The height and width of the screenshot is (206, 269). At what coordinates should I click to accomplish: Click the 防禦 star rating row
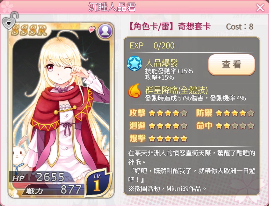tap(225, 113)
